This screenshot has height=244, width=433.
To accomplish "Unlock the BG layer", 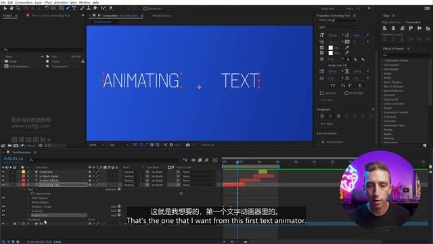I will 14,224.
